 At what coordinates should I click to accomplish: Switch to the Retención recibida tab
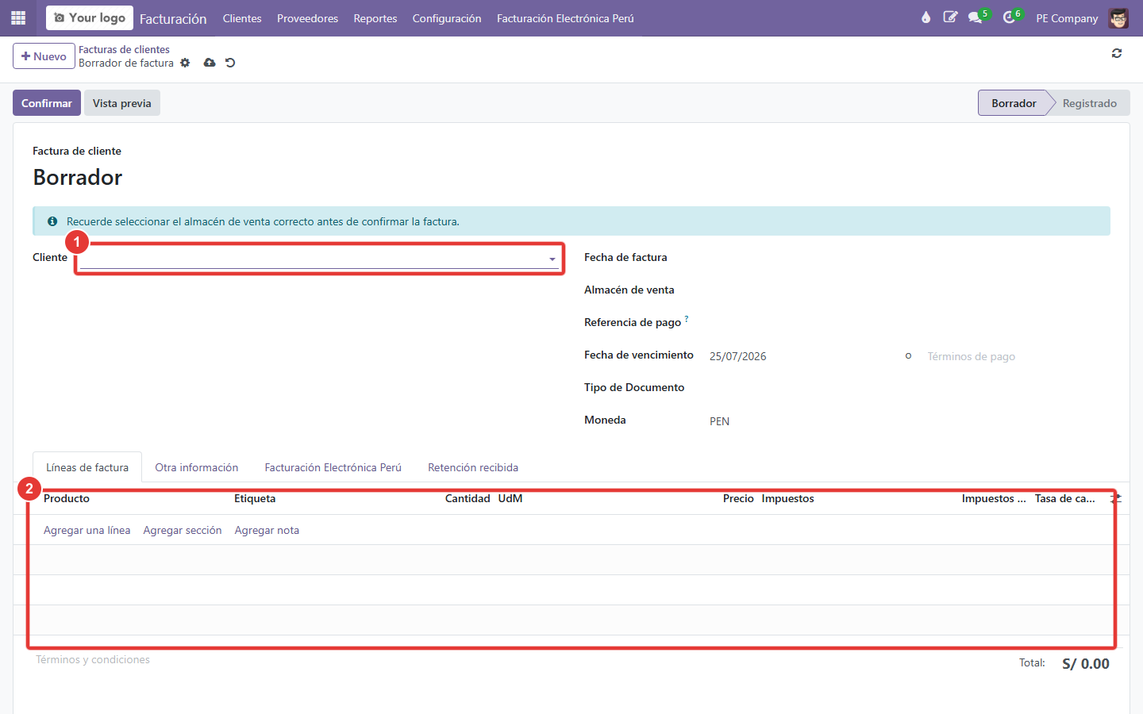pos(473,467)
